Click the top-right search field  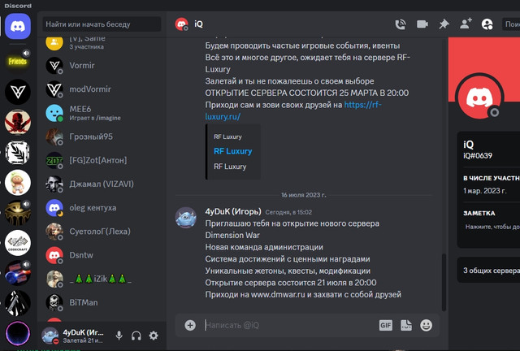pyautogui.click(x=511, y=24)
